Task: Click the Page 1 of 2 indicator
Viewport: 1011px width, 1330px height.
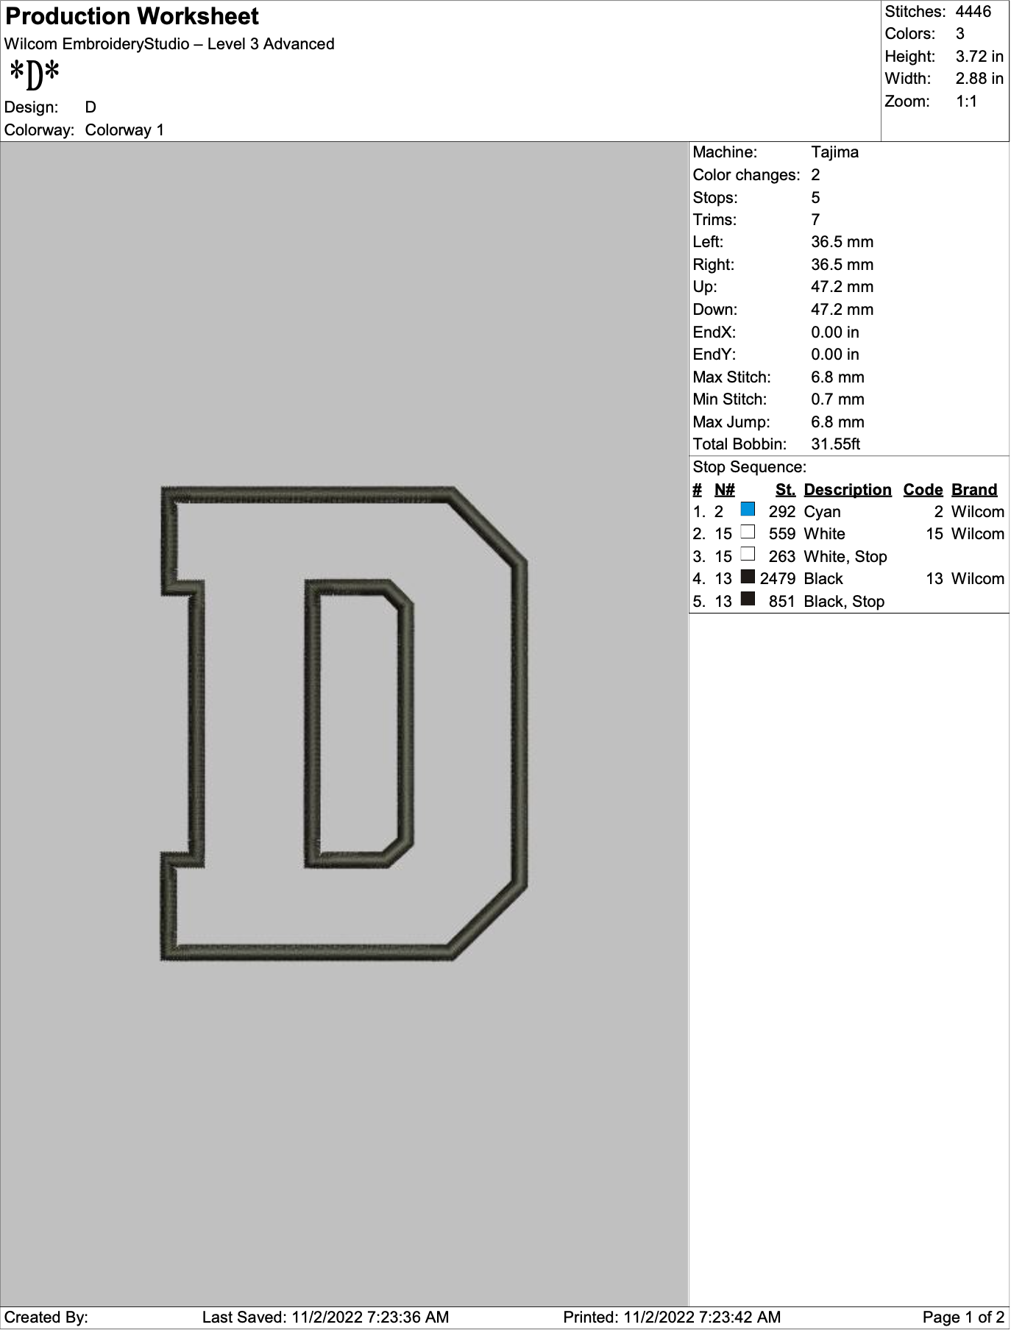Action: click(963, 1317)
